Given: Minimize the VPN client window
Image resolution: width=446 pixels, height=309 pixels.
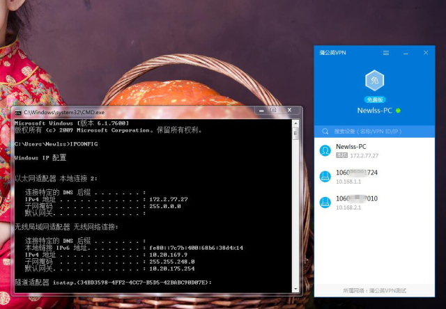Looking at the screenshot, I should pyautogui.click(x=405, y=53).
